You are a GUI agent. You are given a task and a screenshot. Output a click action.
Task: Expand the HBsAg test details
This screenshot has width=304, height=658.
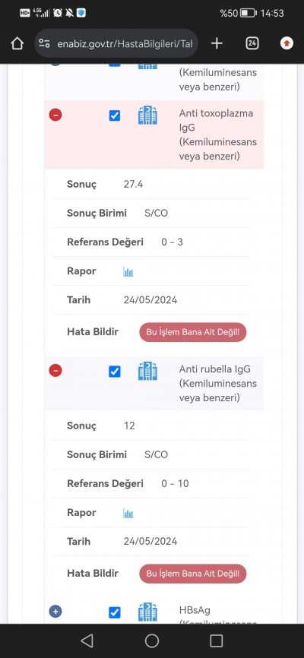tap(55, 612)
